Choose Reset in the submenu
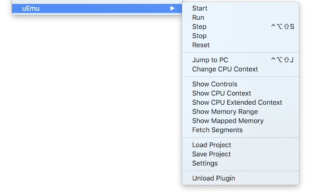The height and width of the screenshot is (196, 314). tap(201, 45)
